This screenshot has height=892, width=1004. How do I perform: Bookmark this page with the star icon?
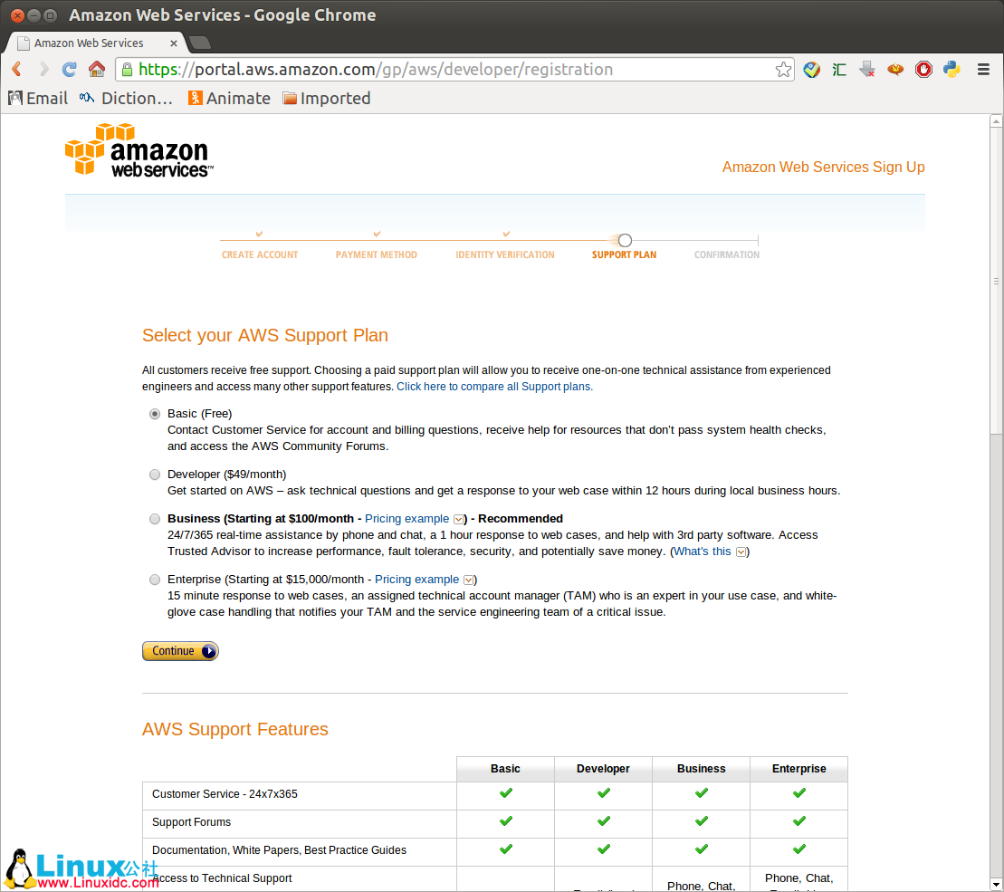782,69
